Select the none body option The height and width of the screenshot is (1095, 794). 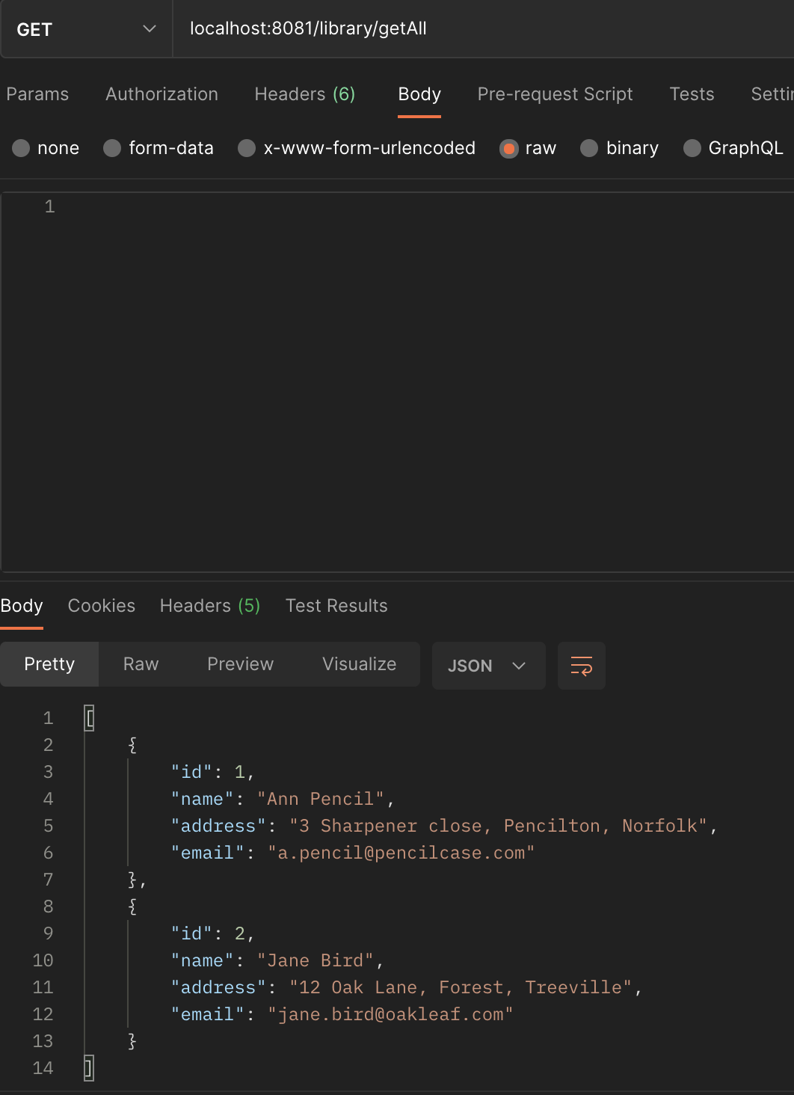point(46,148)
